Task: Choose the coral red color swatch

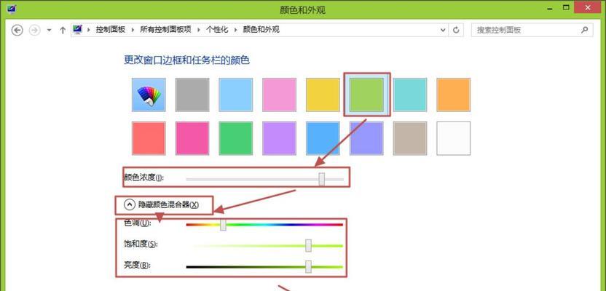Action: [149, 138]
